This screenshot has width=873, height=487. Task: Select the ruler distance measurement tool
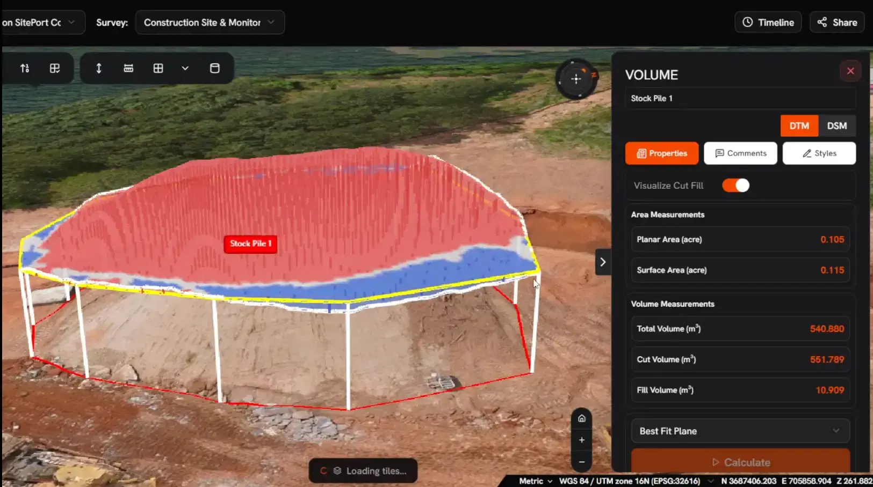pos(128,68)
